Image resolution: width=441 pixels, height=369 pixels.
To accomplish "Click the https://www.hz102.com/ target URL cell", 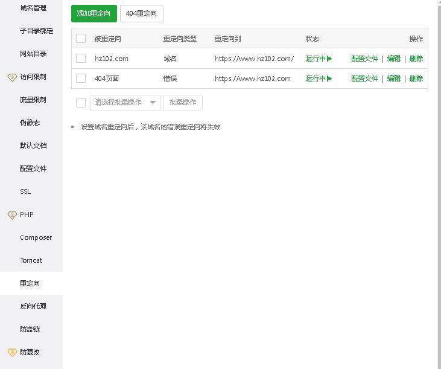I will (254, 59).
